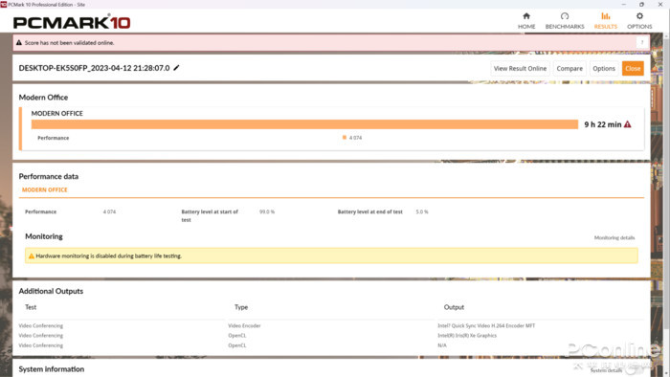Viewport: 670px width, 377px height.
Task: Click the PCMark 10 logo
Action: click(72, 21)
